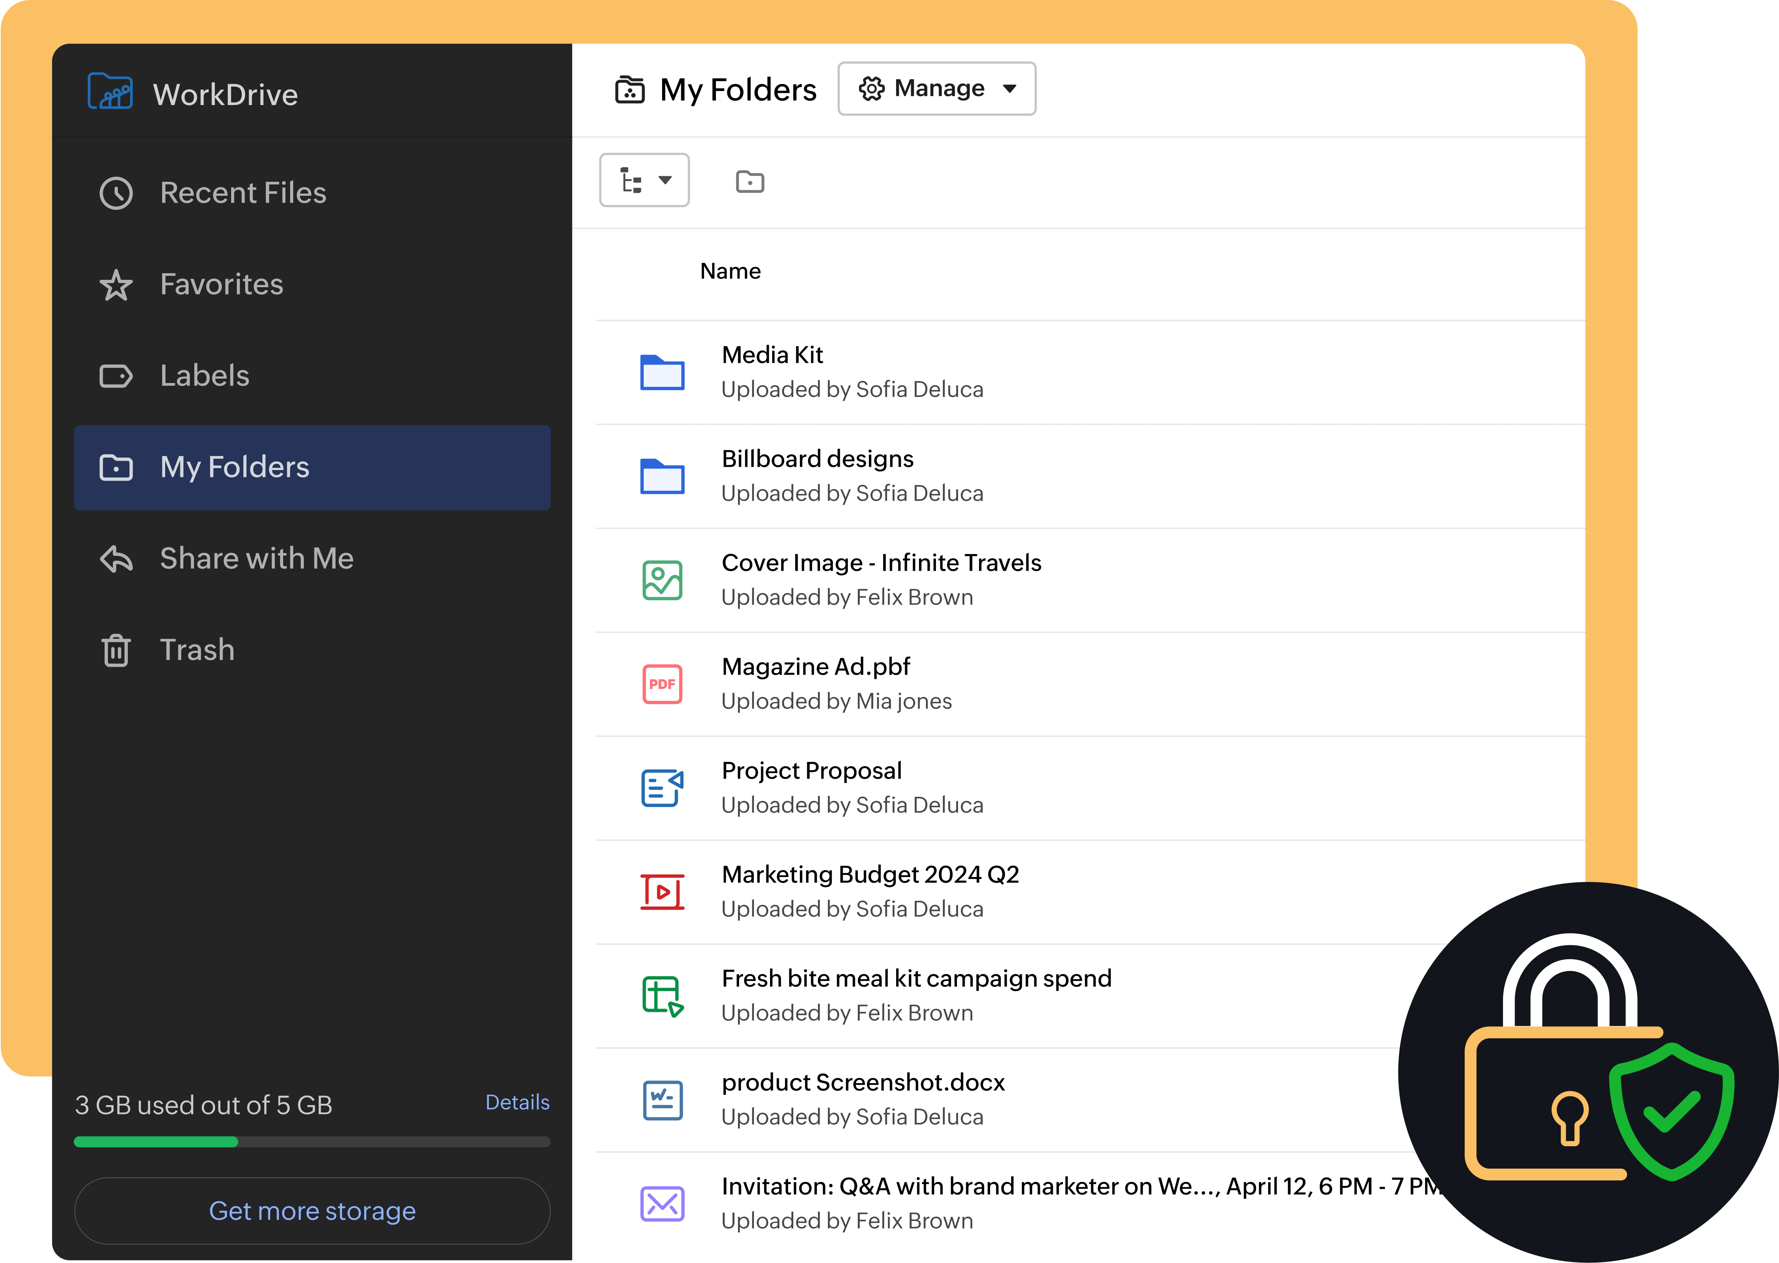1779x1263 pixels.
Task: Click the Magazine Ad PDF file icon
Action: [662, 684]
